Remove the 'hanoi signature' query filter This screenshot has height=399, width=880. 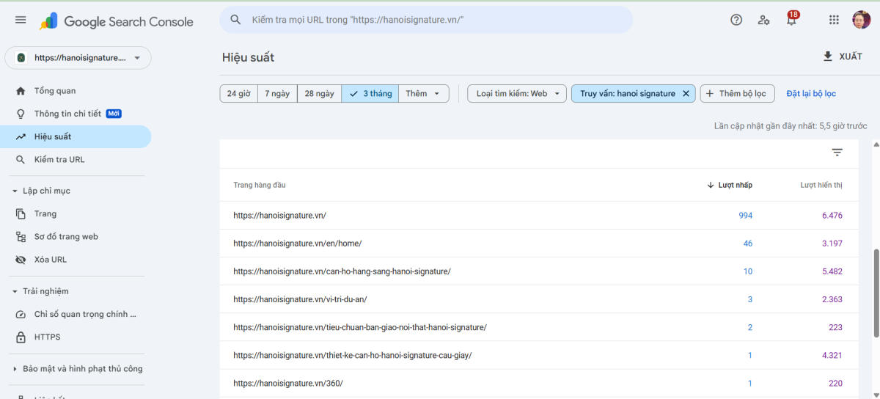pyautogui.click(x=686, y=94)
